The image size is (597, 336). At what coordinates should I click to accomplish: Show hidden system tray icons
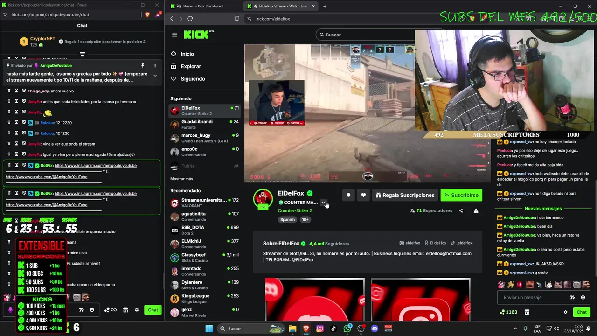tap(515, 329)
